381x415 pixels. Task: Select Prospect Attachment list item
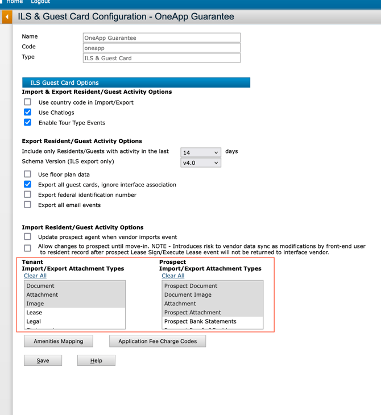coord(213,312)
